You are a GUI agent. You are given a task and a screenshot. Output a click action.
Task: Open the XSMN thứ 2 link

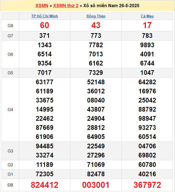66,6
